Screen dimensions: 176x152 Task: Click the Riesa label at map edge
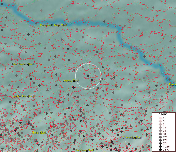coord(172,84)
